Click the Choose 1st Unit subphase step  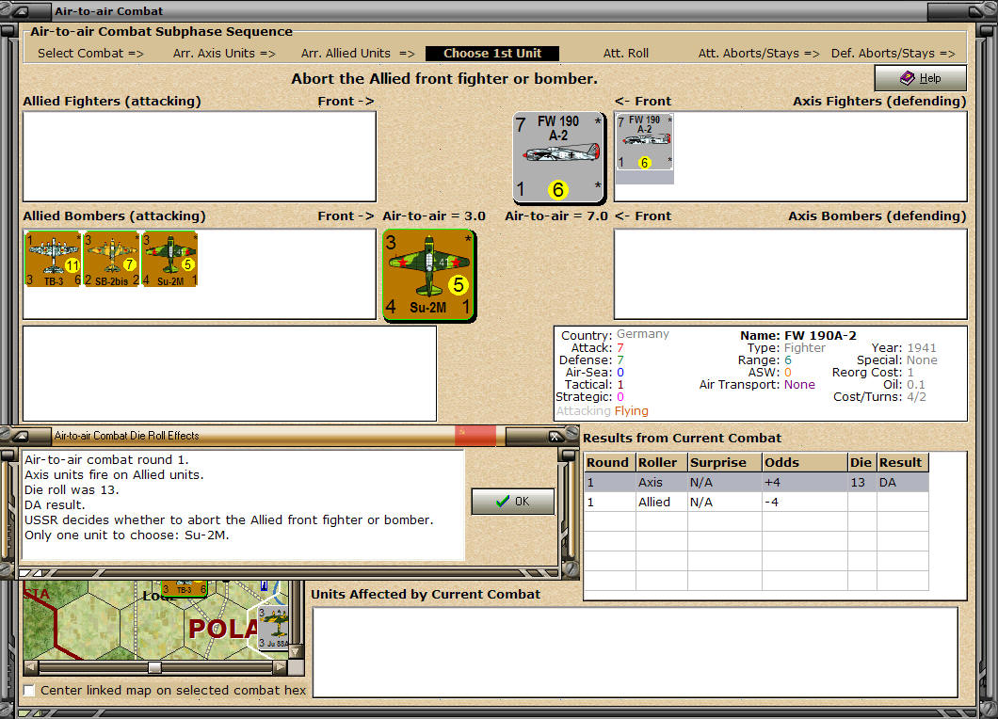click(x=492, y=54)
